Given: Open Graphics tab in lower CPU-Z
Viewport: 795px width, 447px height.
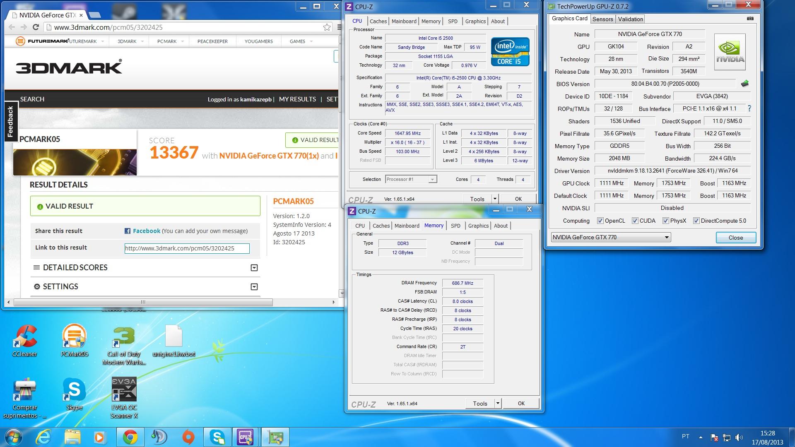Looking at the screenshot, I should 478,226.
